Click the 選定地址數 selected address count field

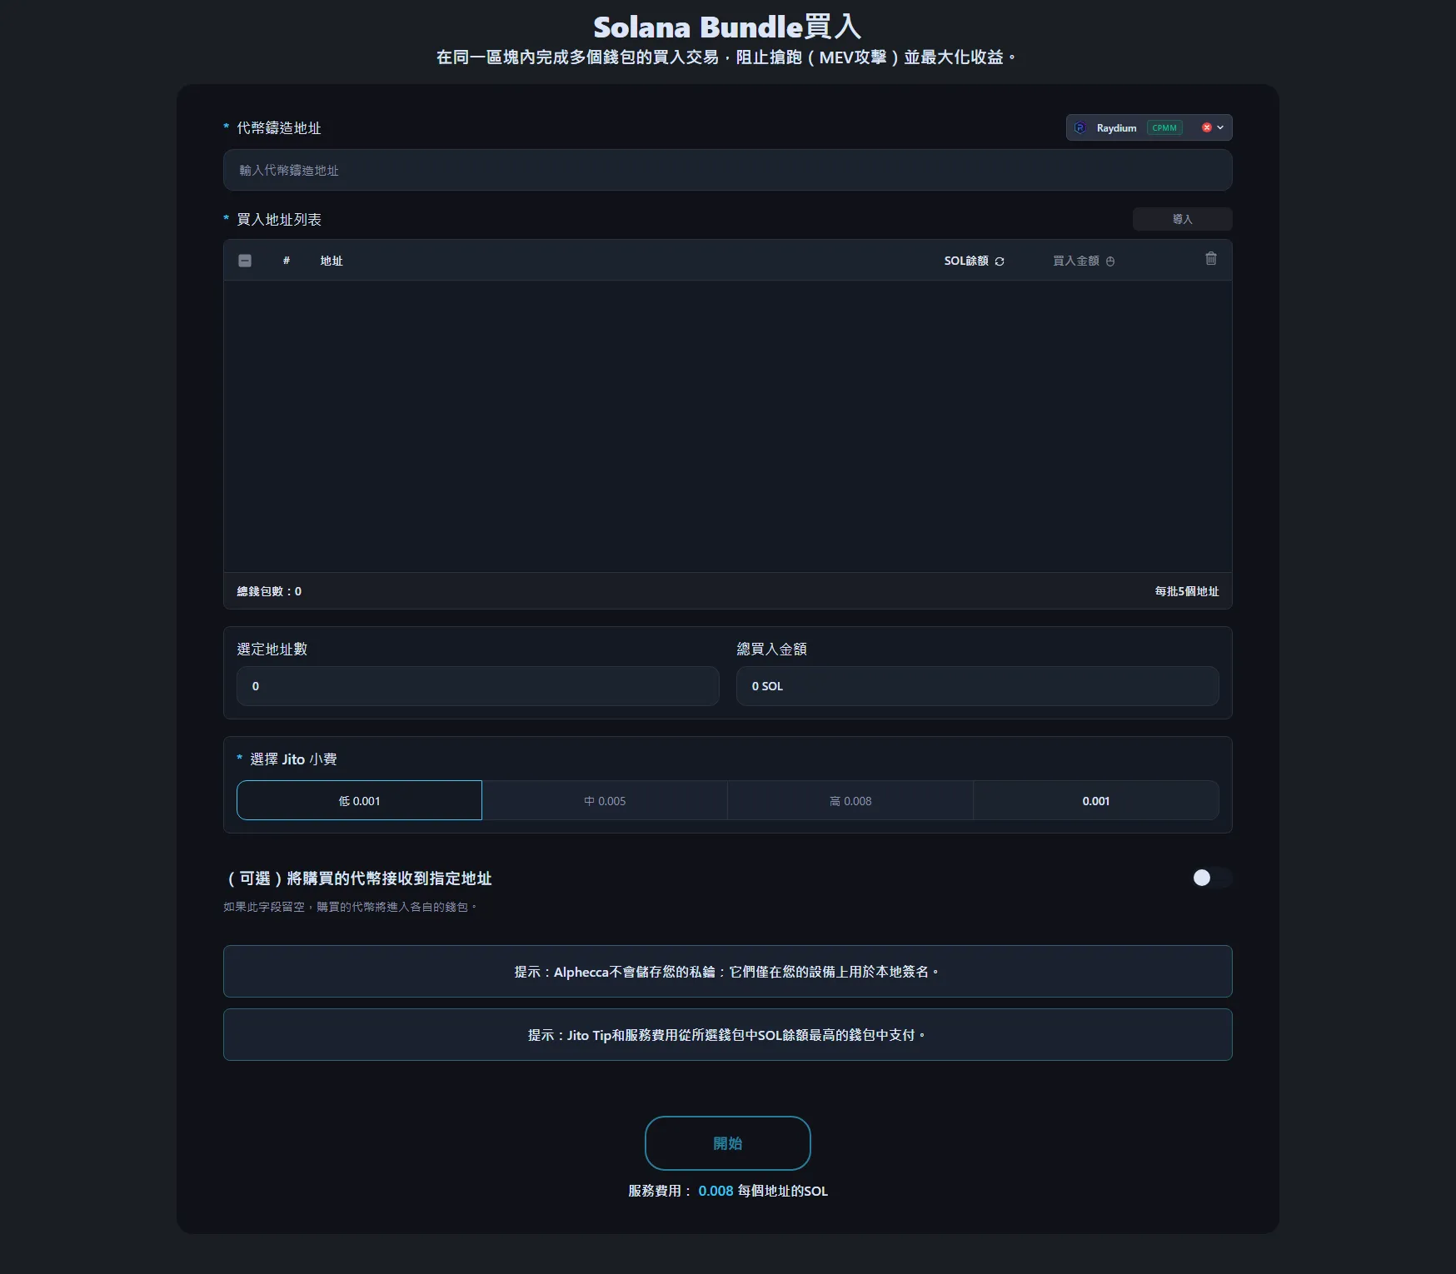coord(477,686)
